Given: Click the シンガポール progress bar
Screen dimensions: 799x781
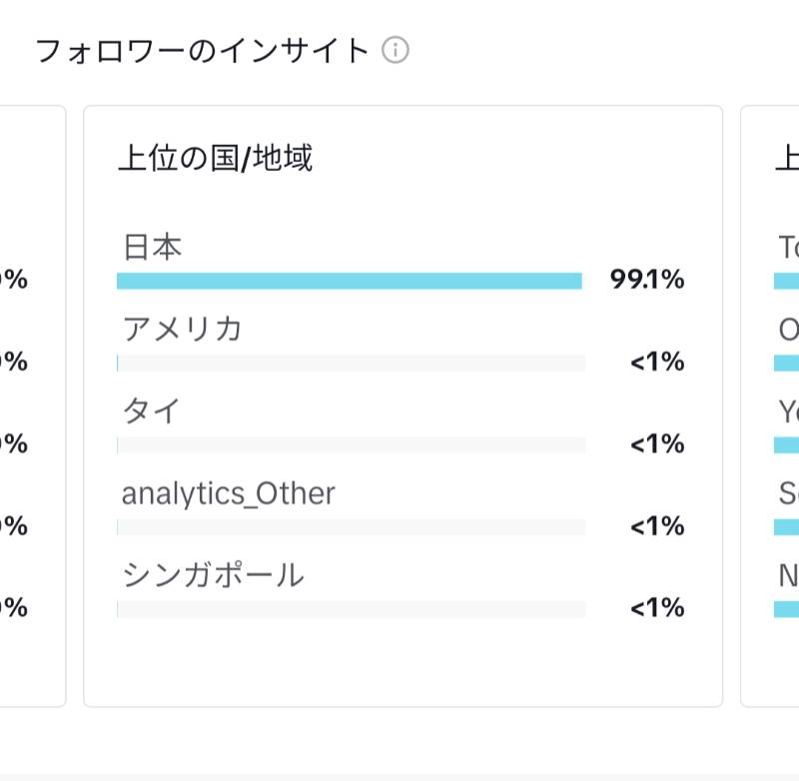Looking at the screenshot, I should [352, 609].
